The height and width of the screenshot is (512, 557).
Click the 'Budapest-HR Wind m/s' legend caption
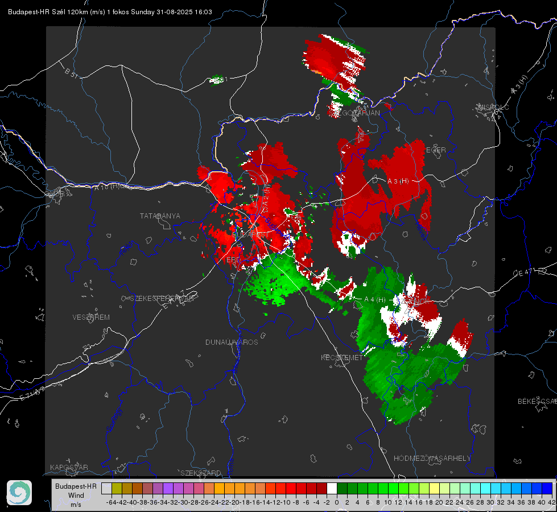(76, 496)
